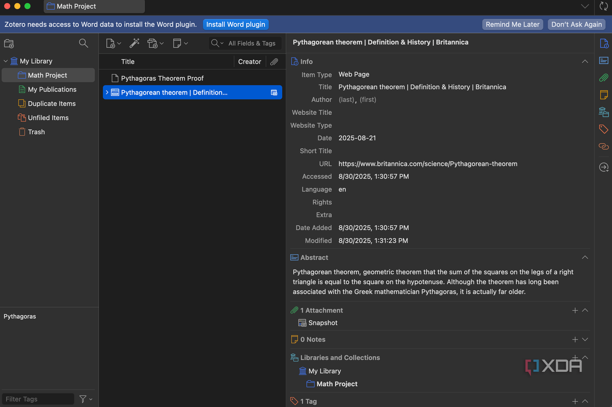612x407 pixels.
Task: Open the New Note menu
Action: pyautogui.click(x=180, y=43)
